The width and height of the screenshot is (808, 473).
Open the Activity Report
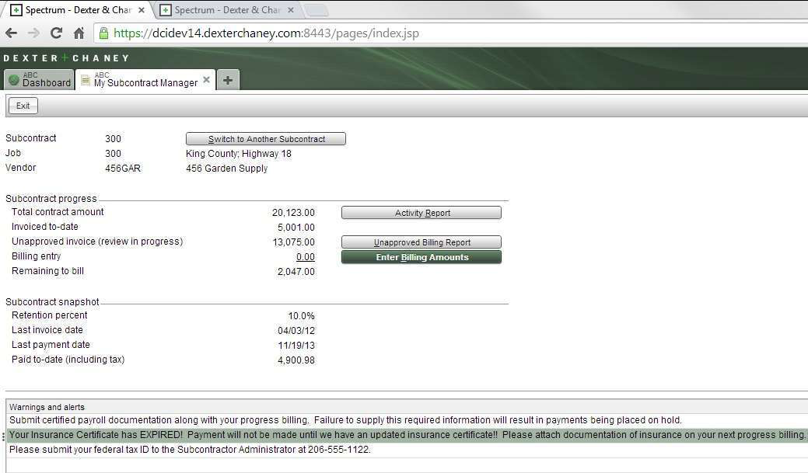coord(421,213)
